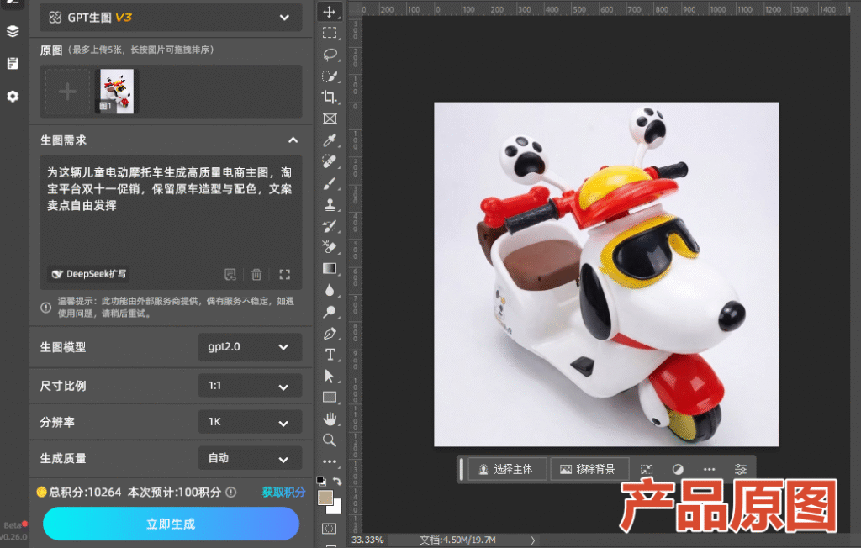
Task: Click the 温馨提示 warning icon
Action: coord(46,308)
